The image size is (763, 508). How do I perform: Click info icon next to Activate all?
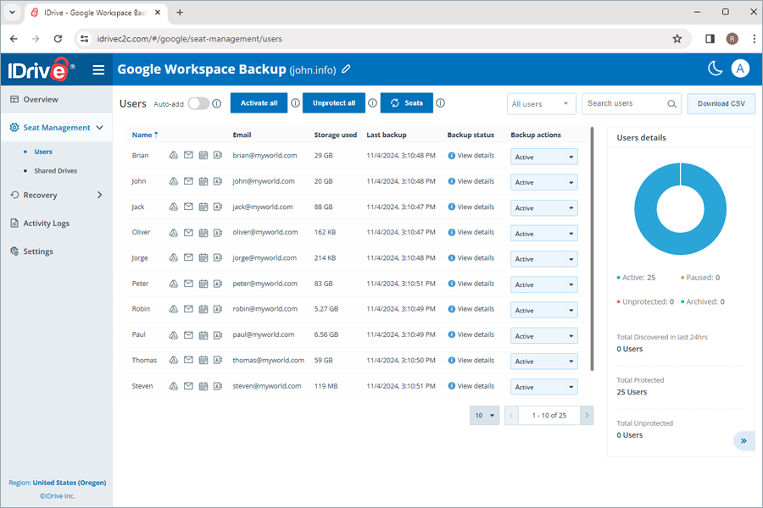pos(295,103)
